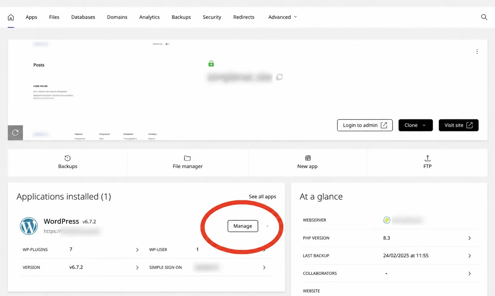
Task: Click the Login to admin button
Action: (365, 125)
